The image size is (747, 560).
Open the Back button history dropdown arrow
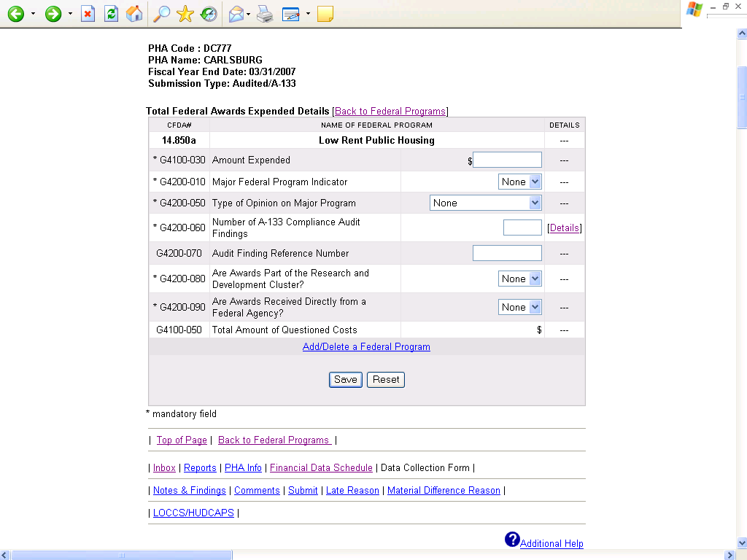coord(33,14)
